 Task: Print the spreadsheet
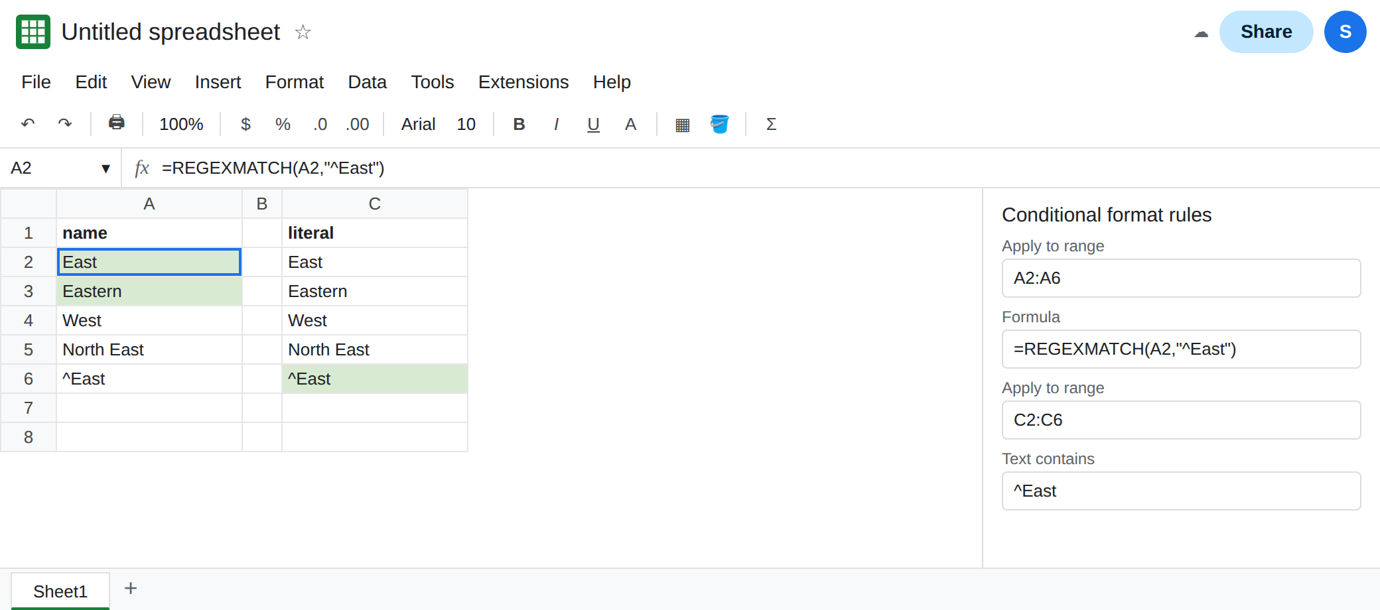click(117, 123)
